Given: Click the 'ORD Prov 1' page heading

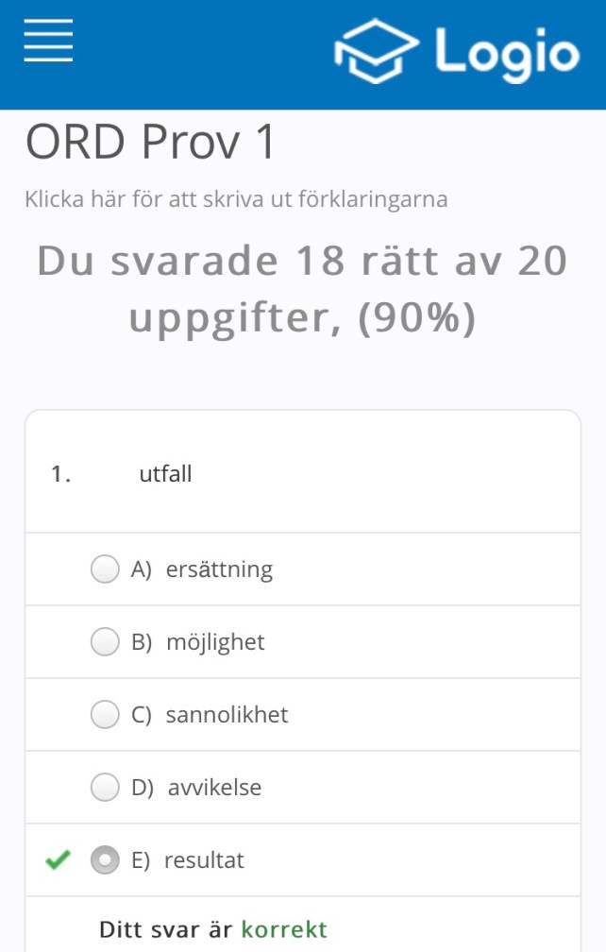Looking at the screenshot, I should tap(151, 143).
